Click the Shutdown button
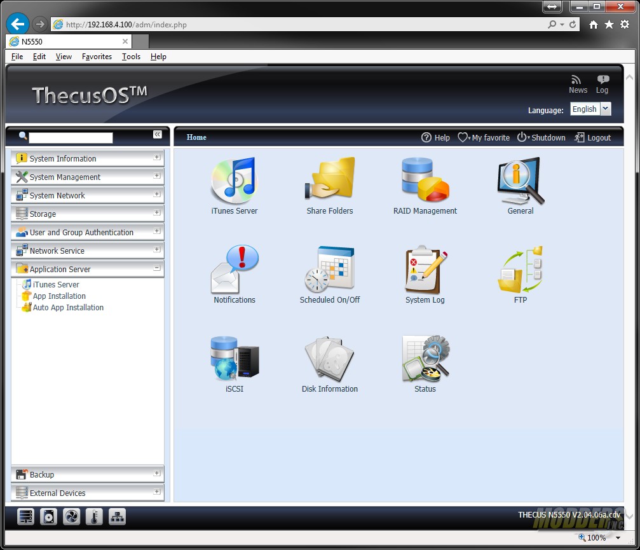 point(543,137)
